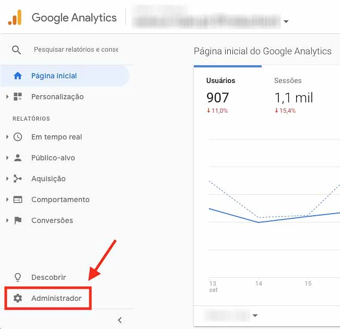Click the 13 set axis label
The height and width of the screenshot is (329, 340).
[x=213, y=287]
